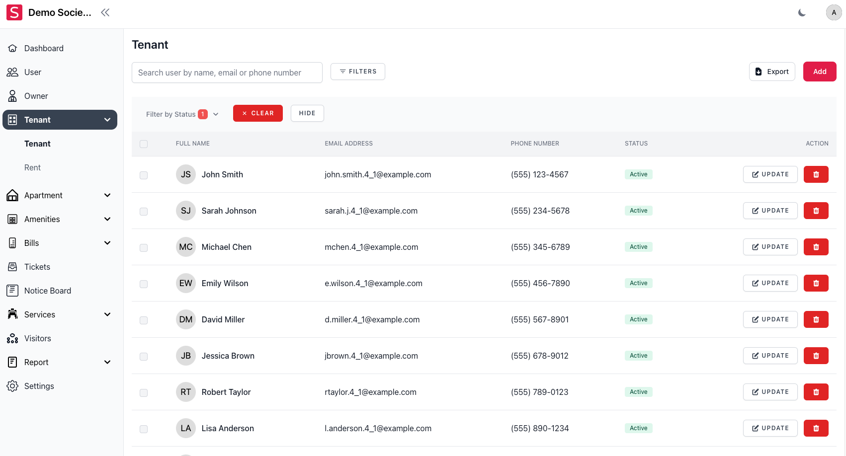
Task: Tick the select-all header checkbox
Action: tap(144, 144)
